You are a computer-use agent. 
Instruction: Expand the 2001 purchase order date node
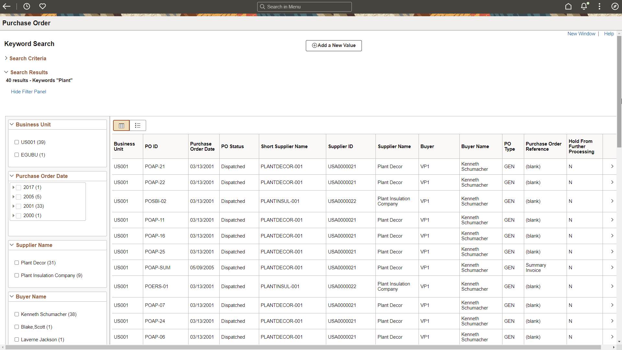click(14, 206)
